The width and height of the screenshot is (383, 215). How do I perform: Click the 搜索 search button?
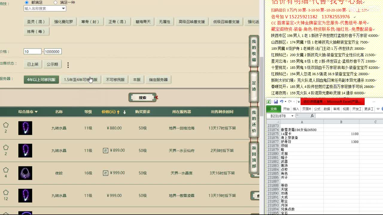(142, 97)
